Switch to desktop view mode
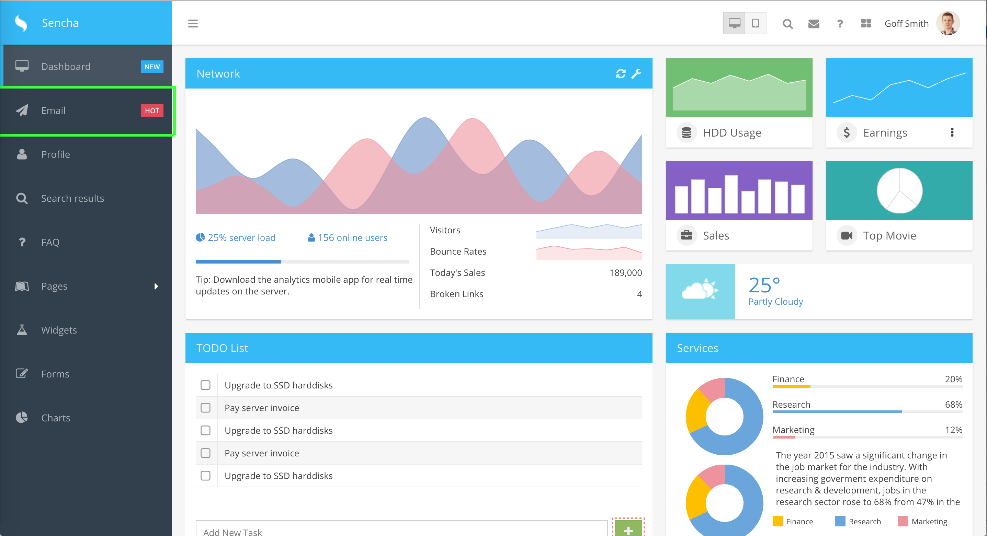This screenshot has width=987, height=536. click(x=734, y=23)
